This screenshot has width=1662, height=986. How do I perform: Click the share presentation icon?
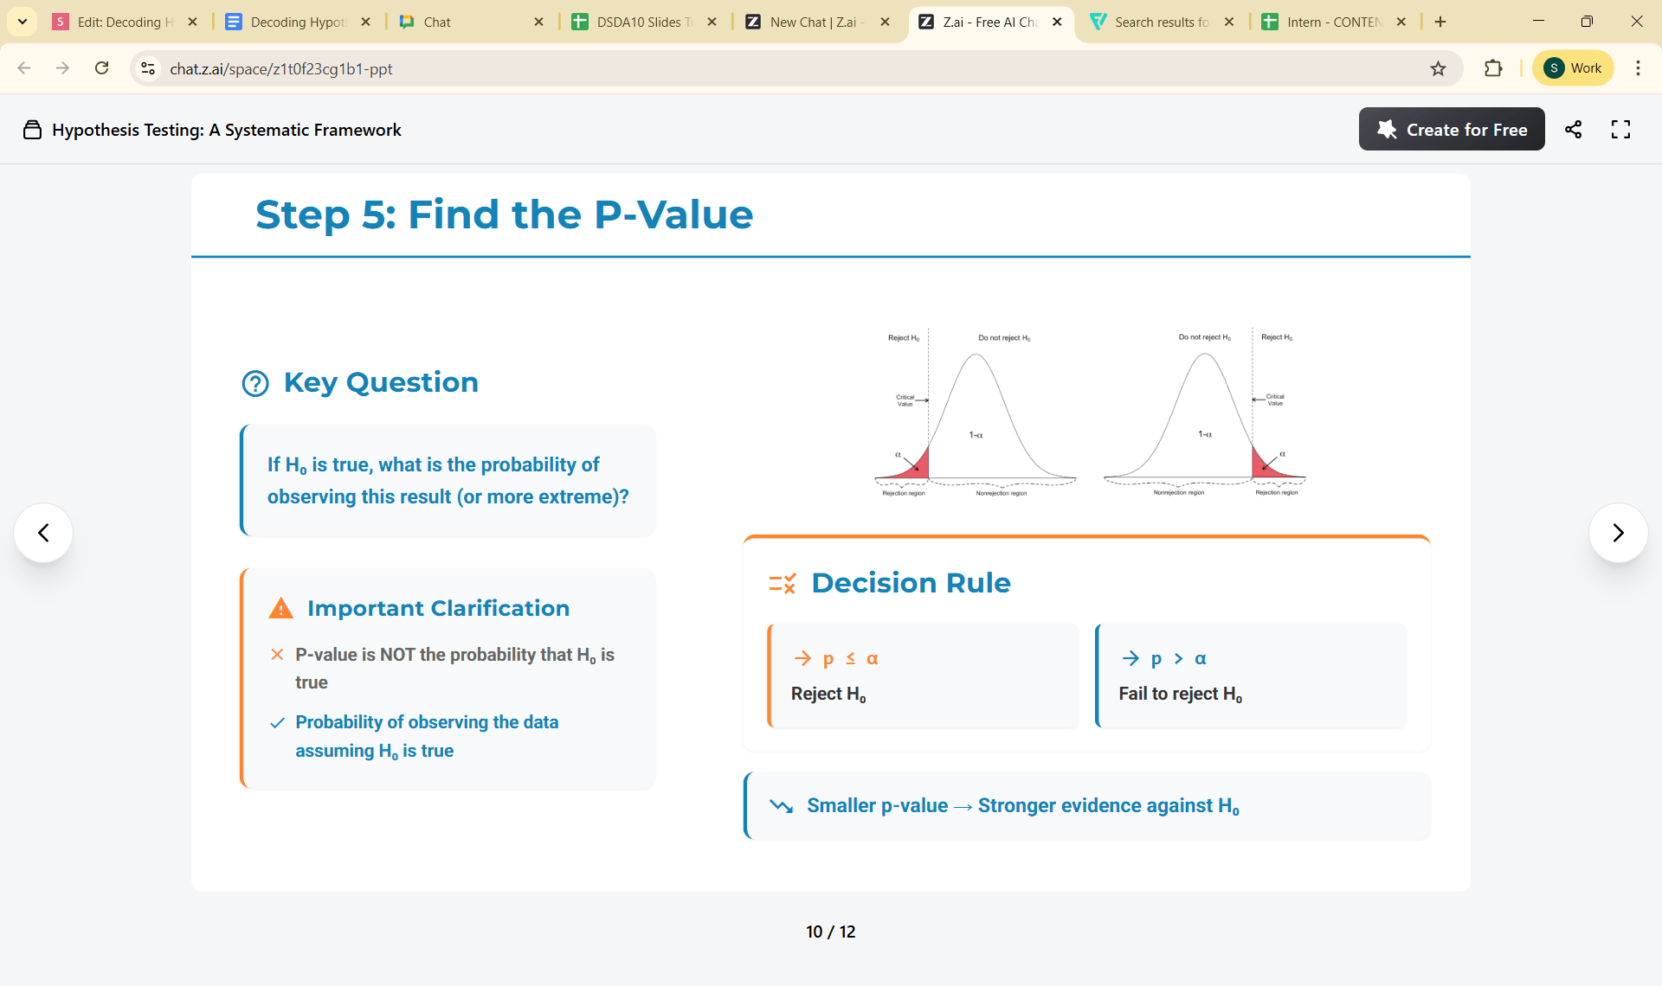coord(1573,130)
